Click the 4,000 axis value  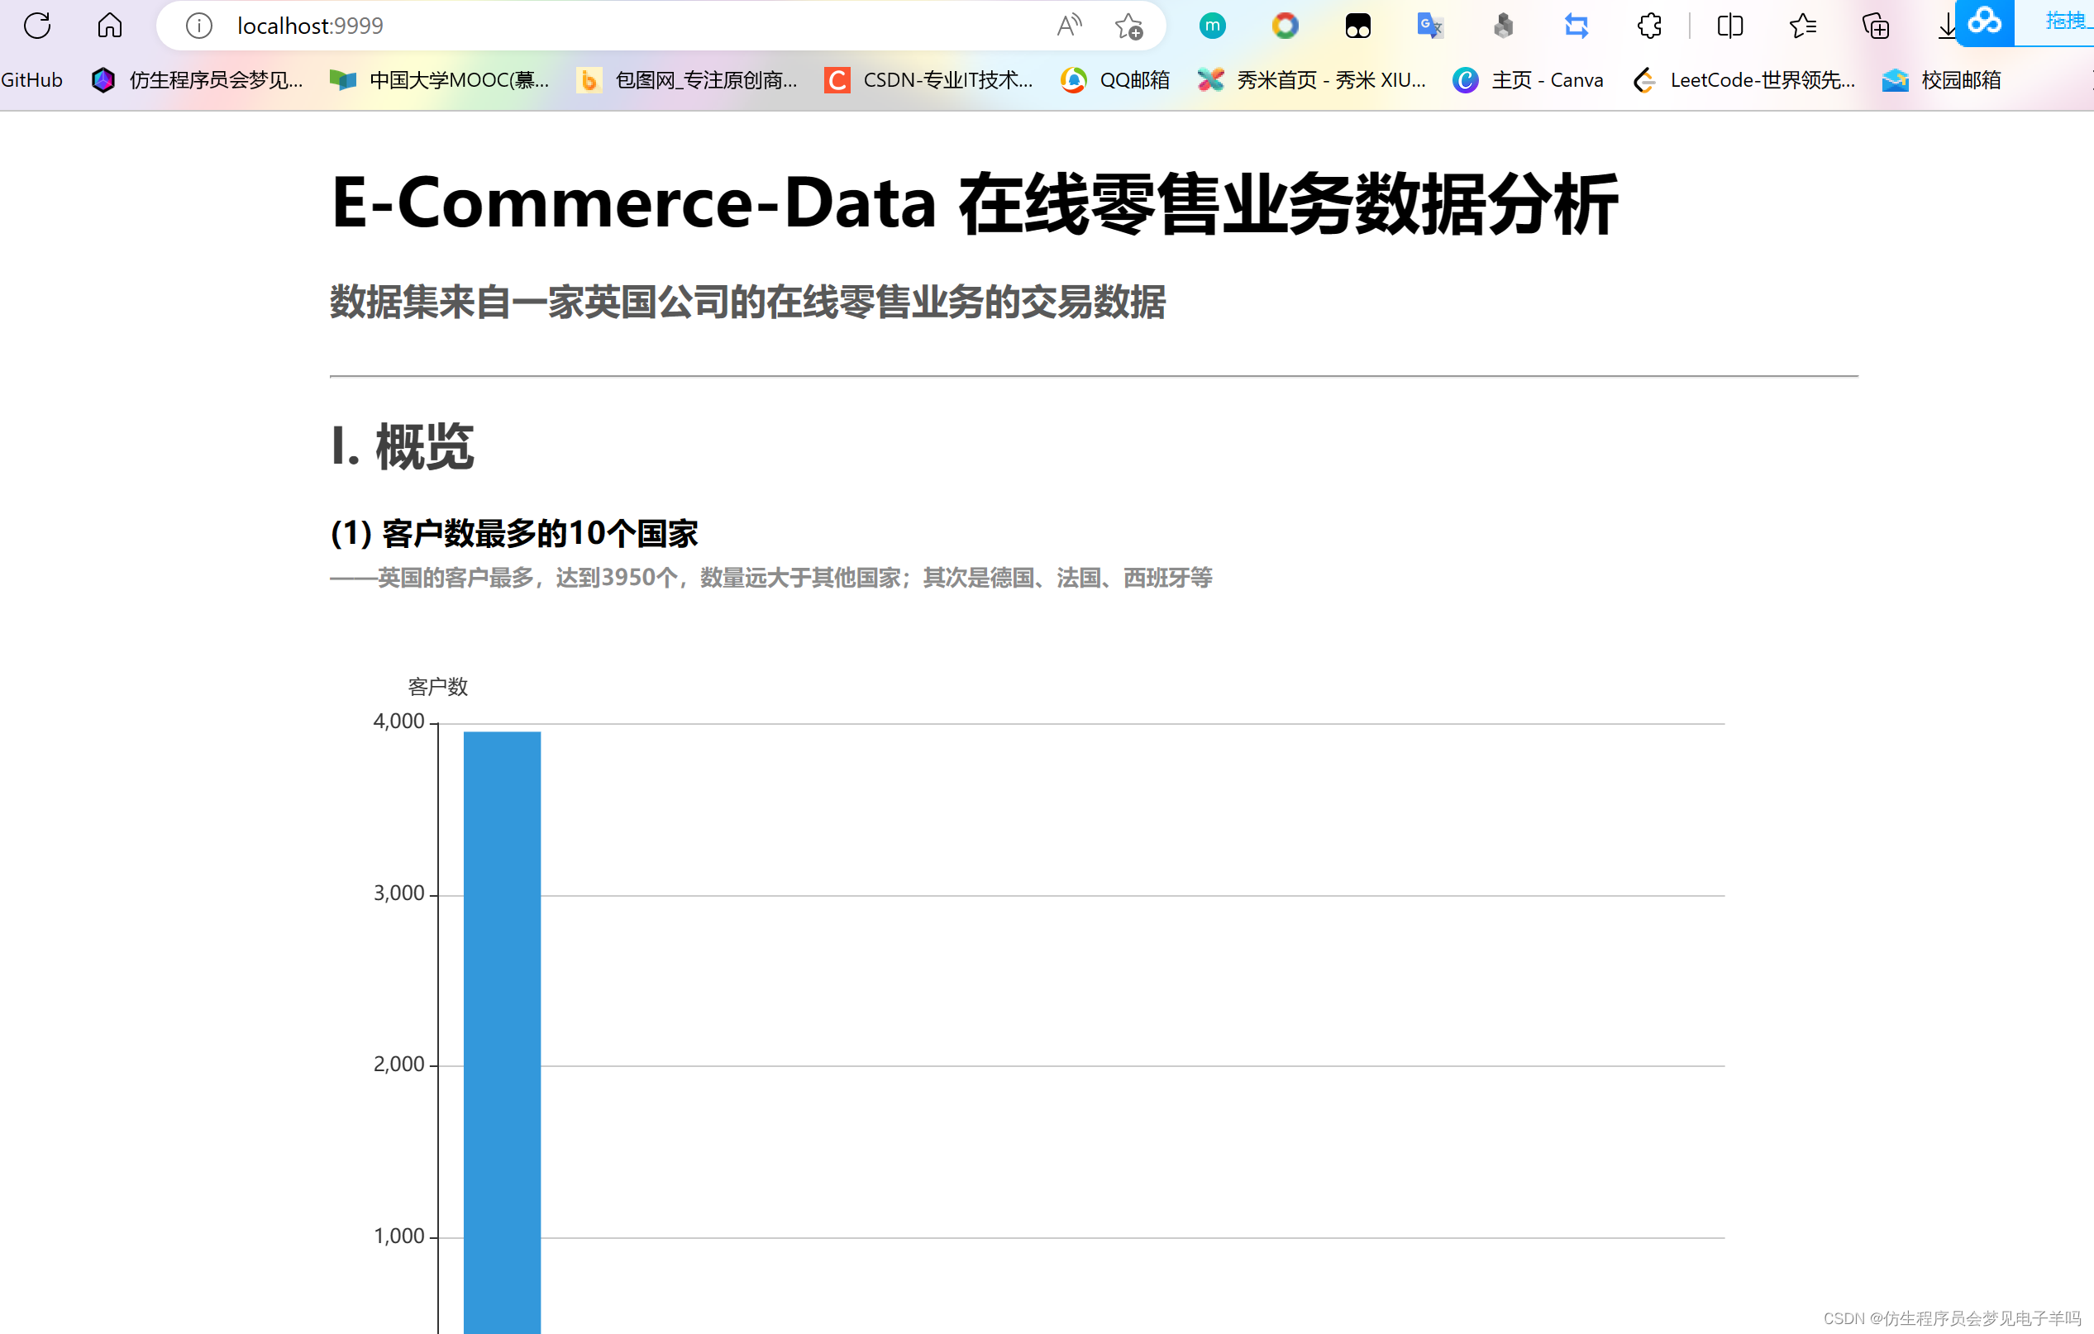399,721
